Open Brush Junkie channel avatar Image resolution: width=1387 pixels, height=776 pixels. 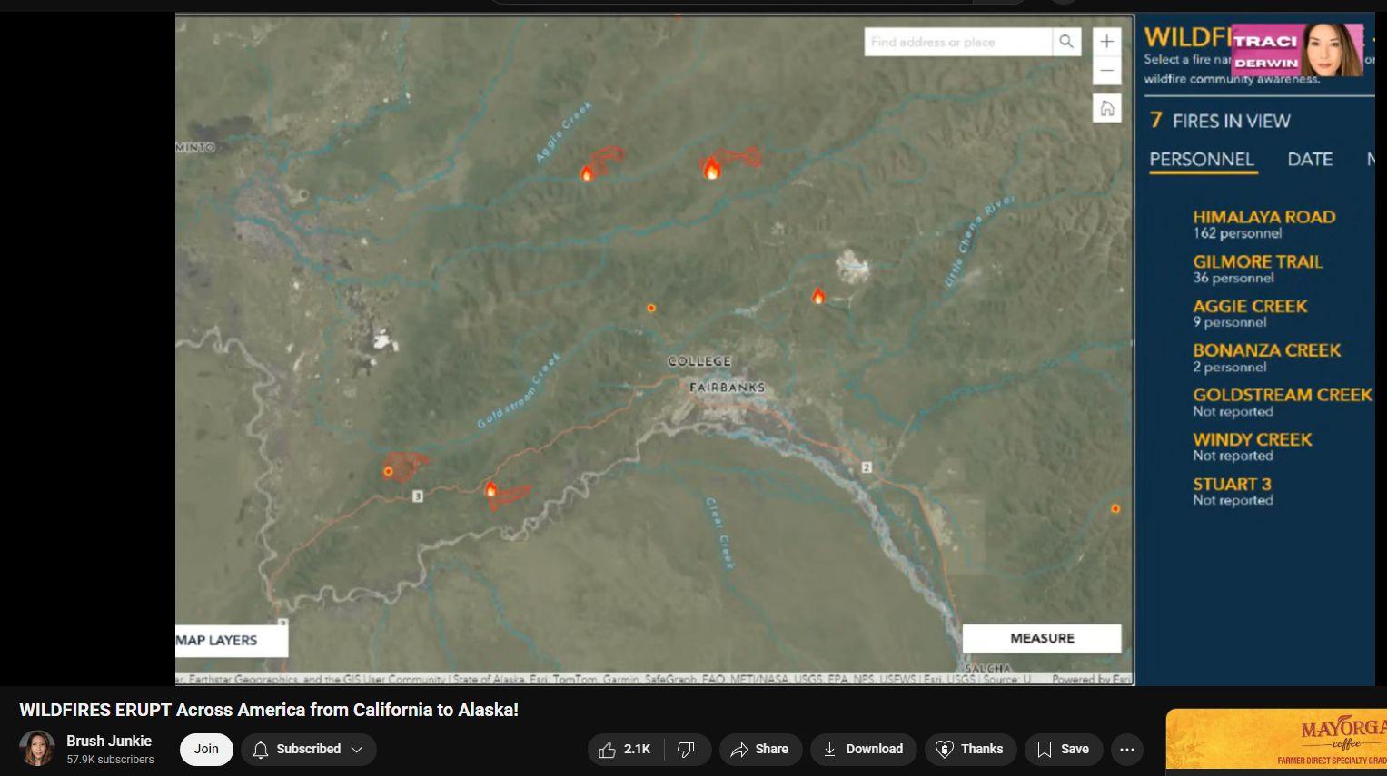(x=37, y=749)
